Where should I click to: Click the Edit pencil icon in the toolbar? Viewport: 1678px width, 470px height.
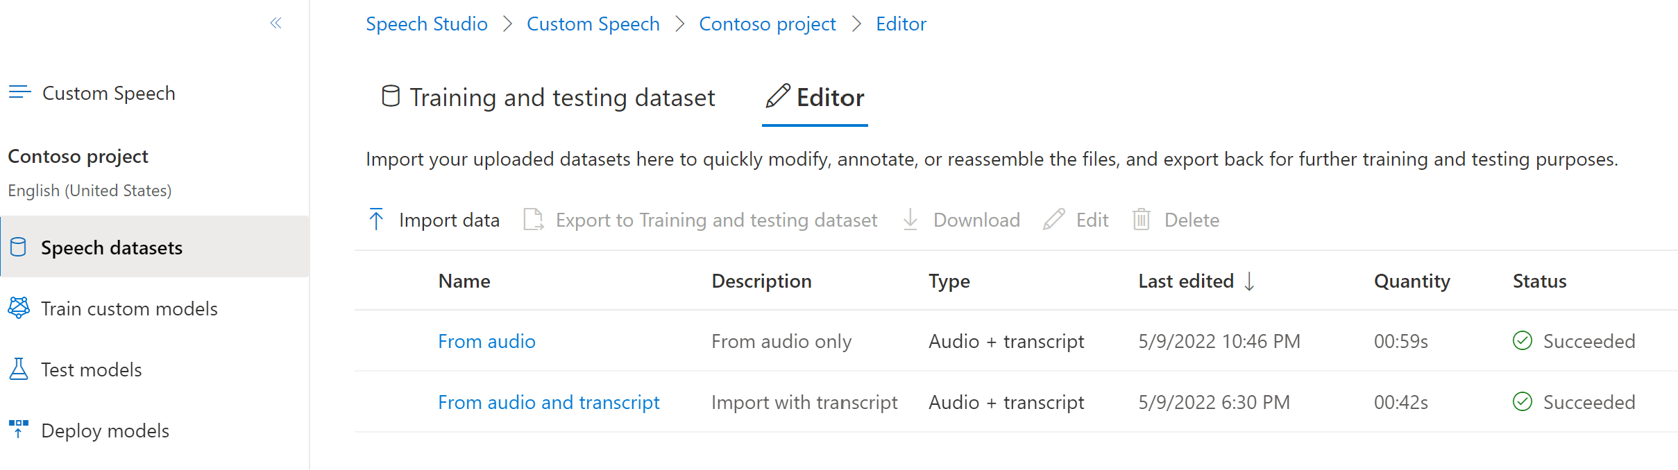[x=1054, y=219]
